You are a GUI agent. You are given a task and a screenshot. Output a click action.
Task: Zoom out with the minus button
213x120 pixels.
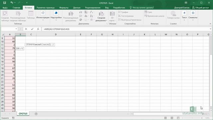[x=183, y=118]
